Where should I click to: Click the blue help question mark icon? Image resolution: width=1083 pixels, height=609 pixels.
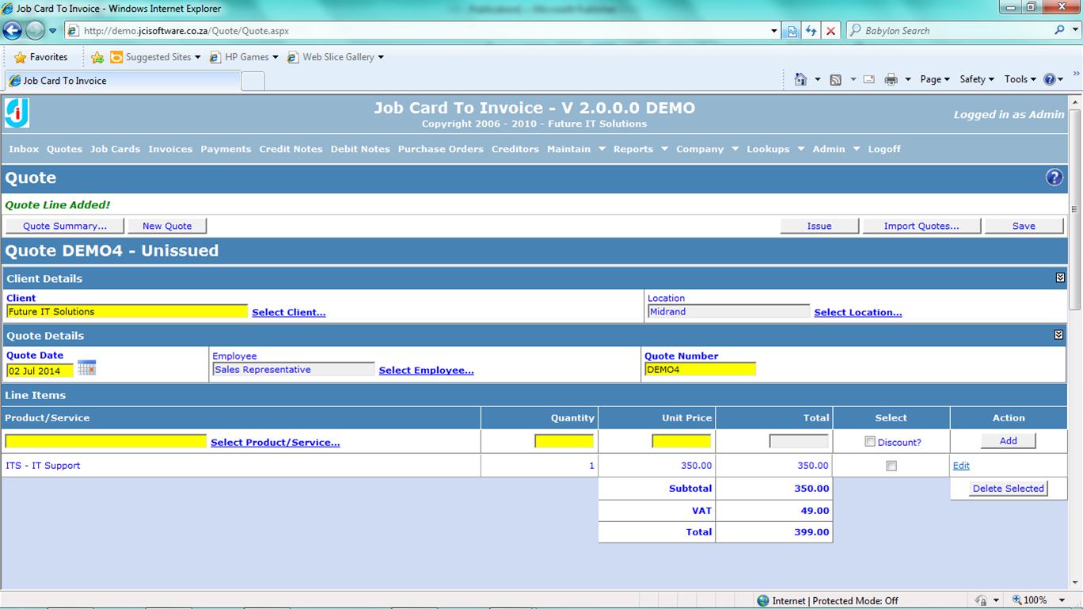1054,177
